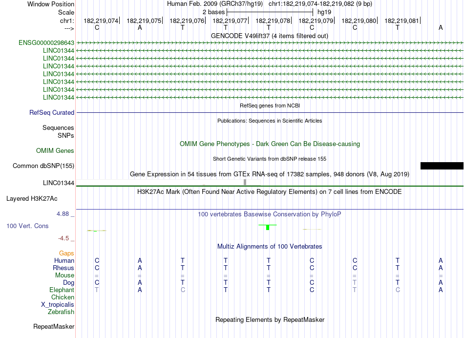
Task: Click the Window Position label
Action: pyautogui.click(x=51, y=4)
